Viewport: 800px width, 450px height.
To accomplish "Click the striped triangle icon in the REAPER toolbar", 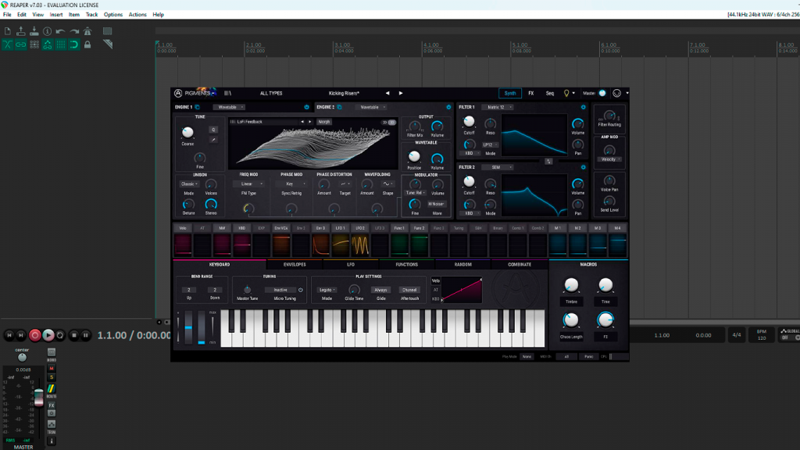I will click(107, 45).
